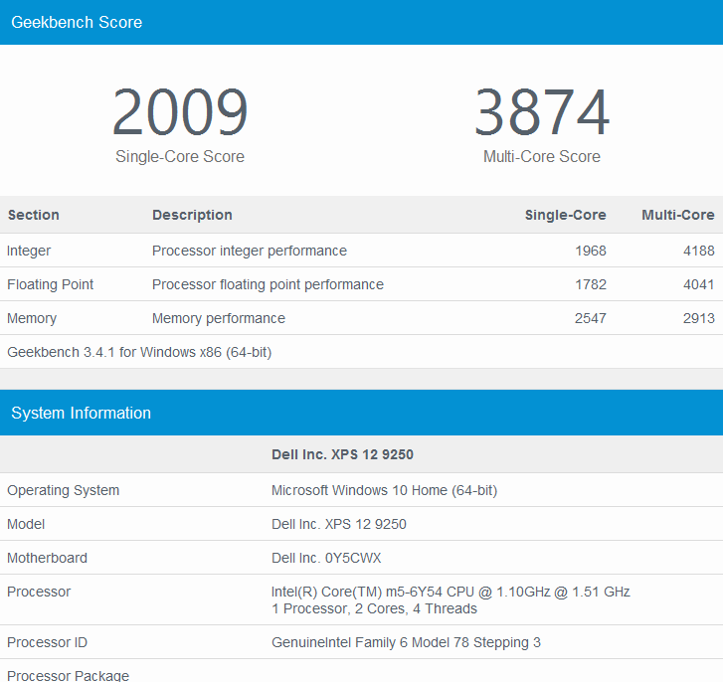Viewport: 723px width, 682px height.
Task: Select the Processor row label
Action: pyautogui.click(x=39, y=592)
